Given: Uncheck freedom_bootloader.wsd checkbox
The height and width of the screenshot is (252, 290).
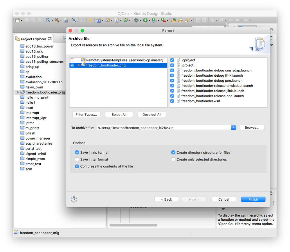Looking at the screenshot, I should [172, 101].
